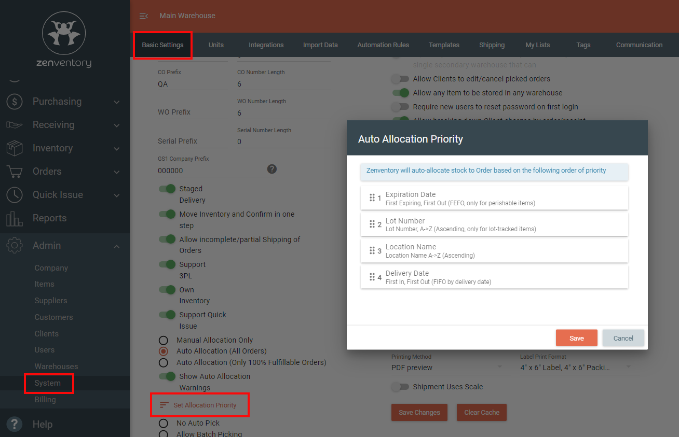Switch to the Automation Rules tab
This screenshot has width=679, height=437.
(x=383, y=45)
